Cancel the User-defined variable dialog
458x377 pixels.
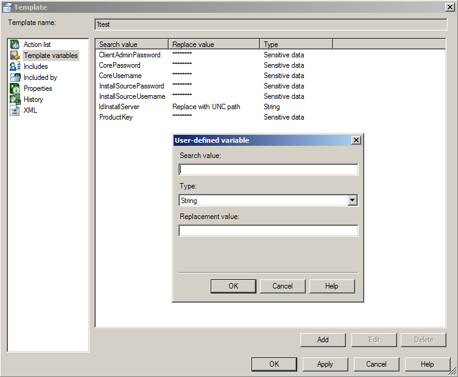pos(283,286)
